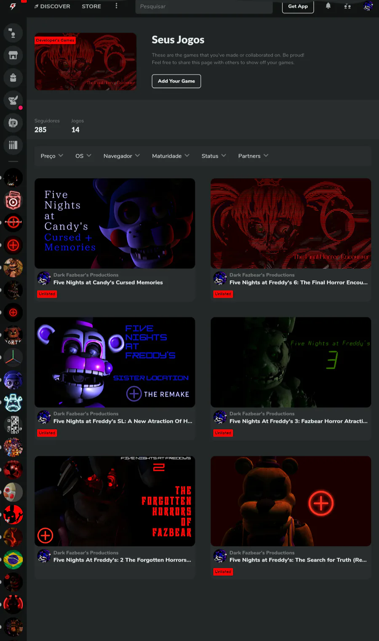
Task: Click the Developer's Games header banner image
Action: coord(85,62)
